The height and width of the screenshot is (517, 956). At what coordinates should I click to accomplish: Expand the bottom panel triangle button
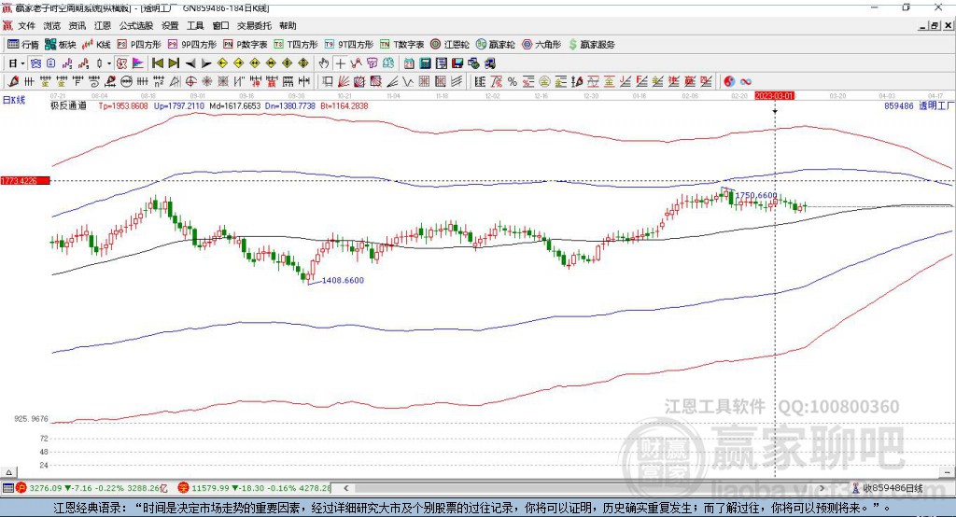click(x=8, y=472)
